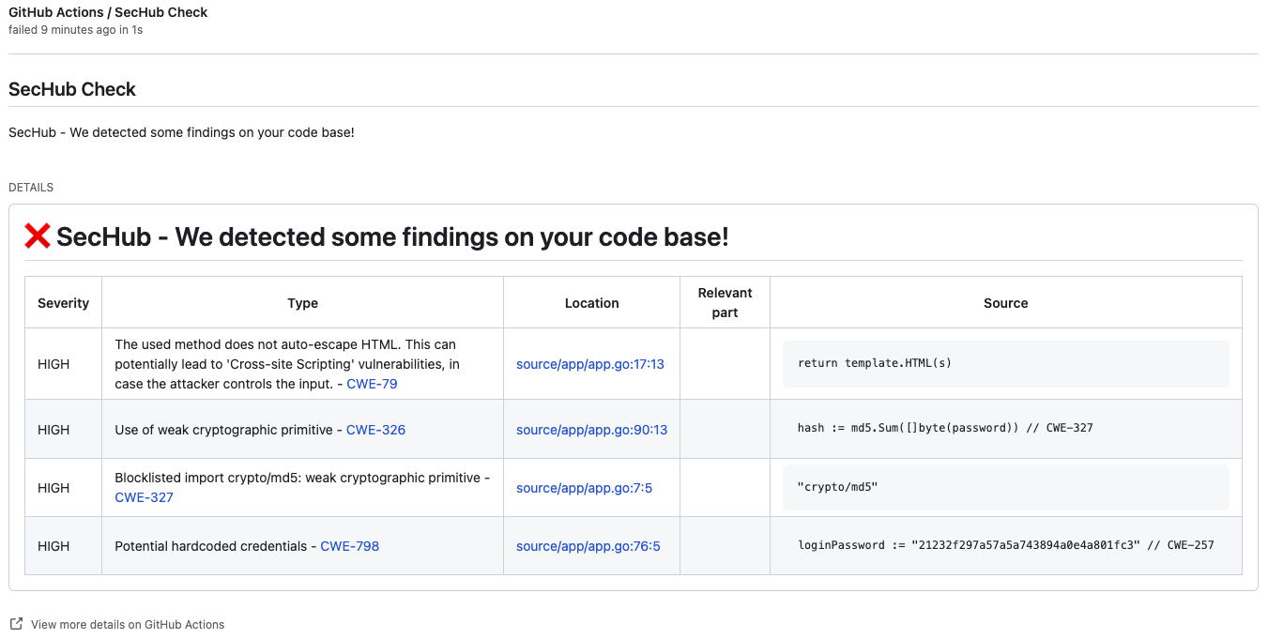This screenshot has width=1268, height=639.
Task: Click the red X failure icon
Action: pyautogui.click(x=38, y=236)
